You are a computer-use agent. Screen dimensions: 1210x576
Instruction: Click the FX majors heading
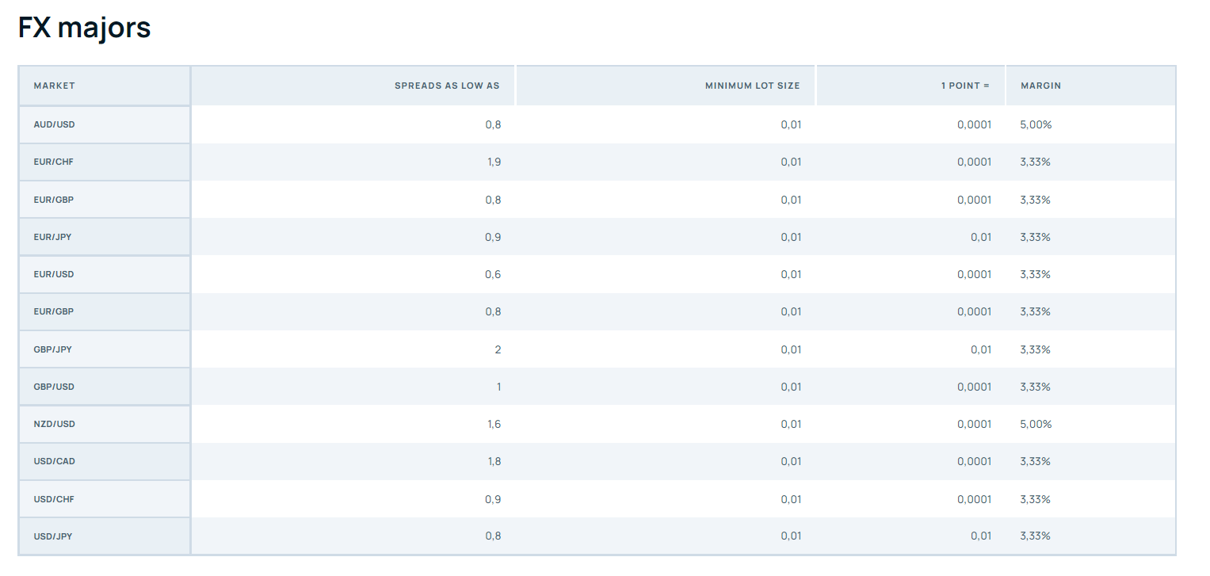tap(84, 29)
